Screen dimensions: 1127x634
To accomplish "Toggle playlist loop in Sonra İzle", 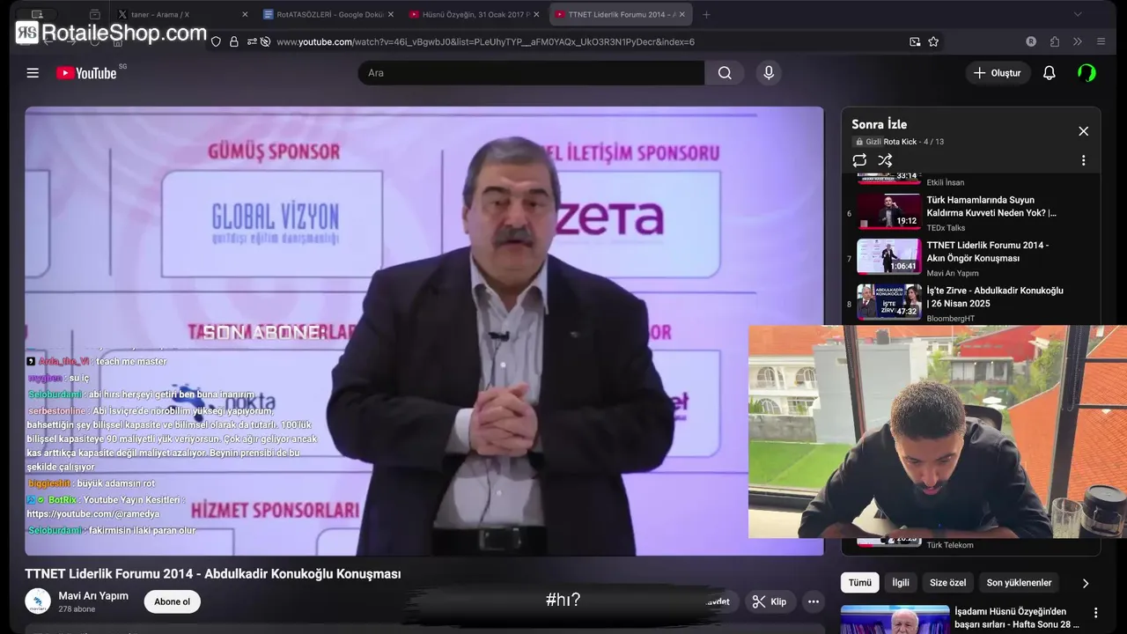I will (859, 160).
